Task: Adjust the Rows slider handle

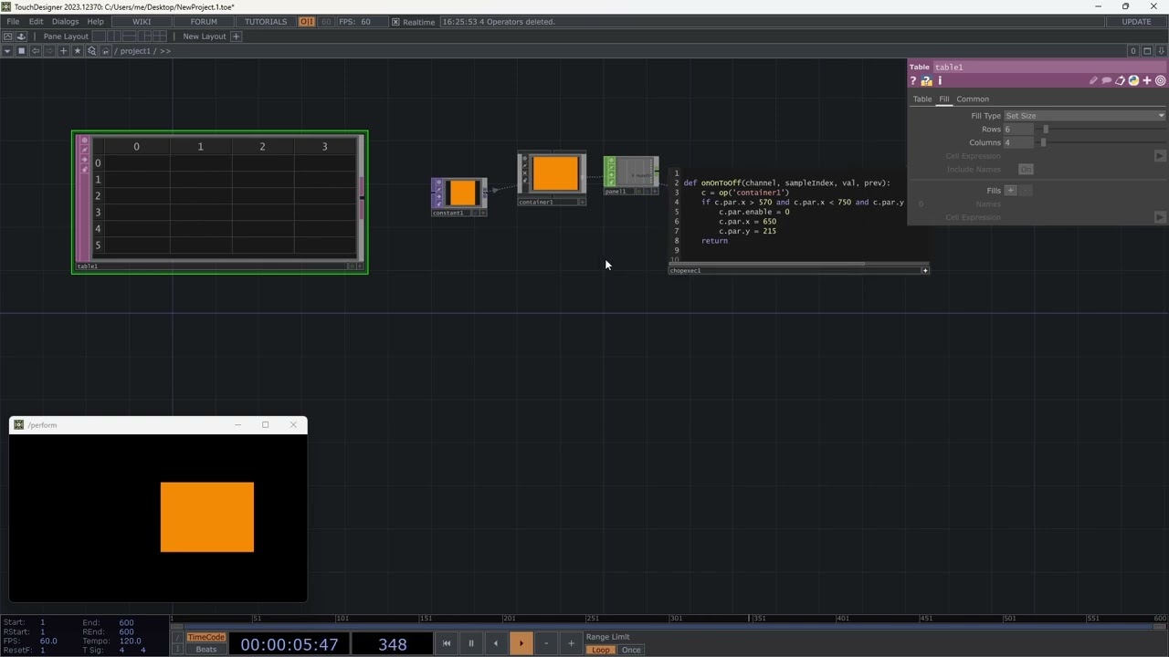Action: coord(1046,130)
